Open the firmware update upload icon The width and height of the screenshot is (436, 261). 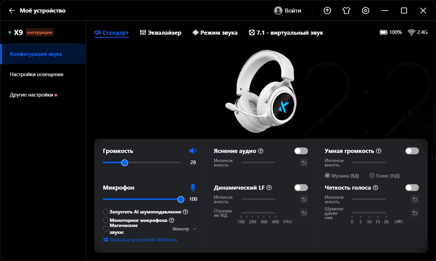click(327, 11)
